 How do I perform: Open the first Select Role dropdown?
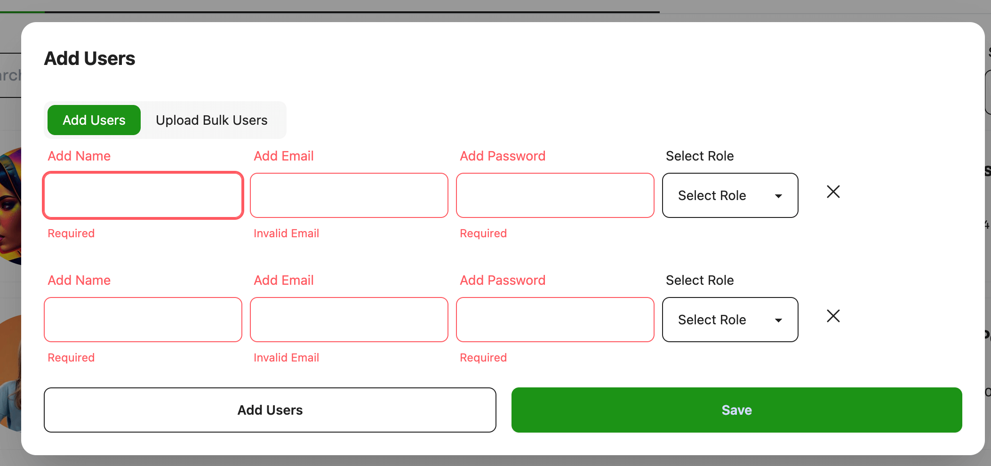730,195
